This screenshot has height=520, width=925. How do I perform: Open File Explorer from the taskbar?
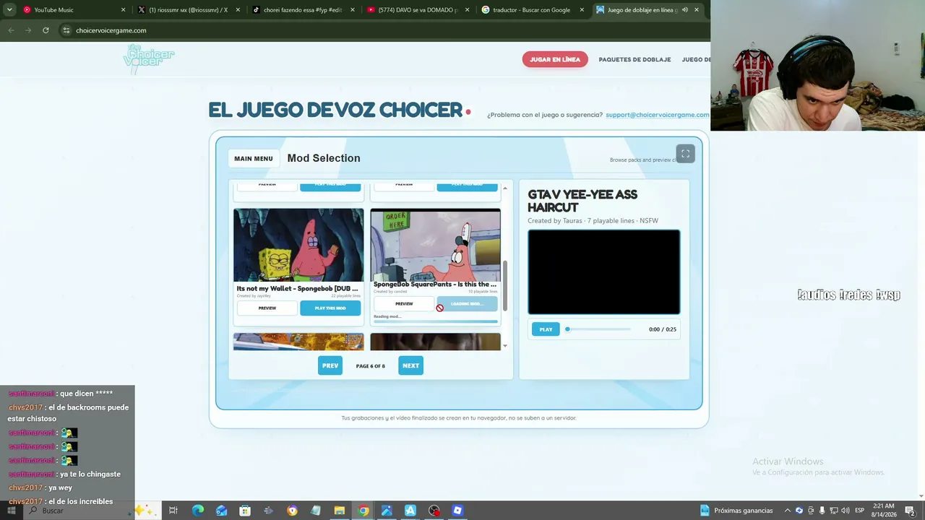click(340, 511)
